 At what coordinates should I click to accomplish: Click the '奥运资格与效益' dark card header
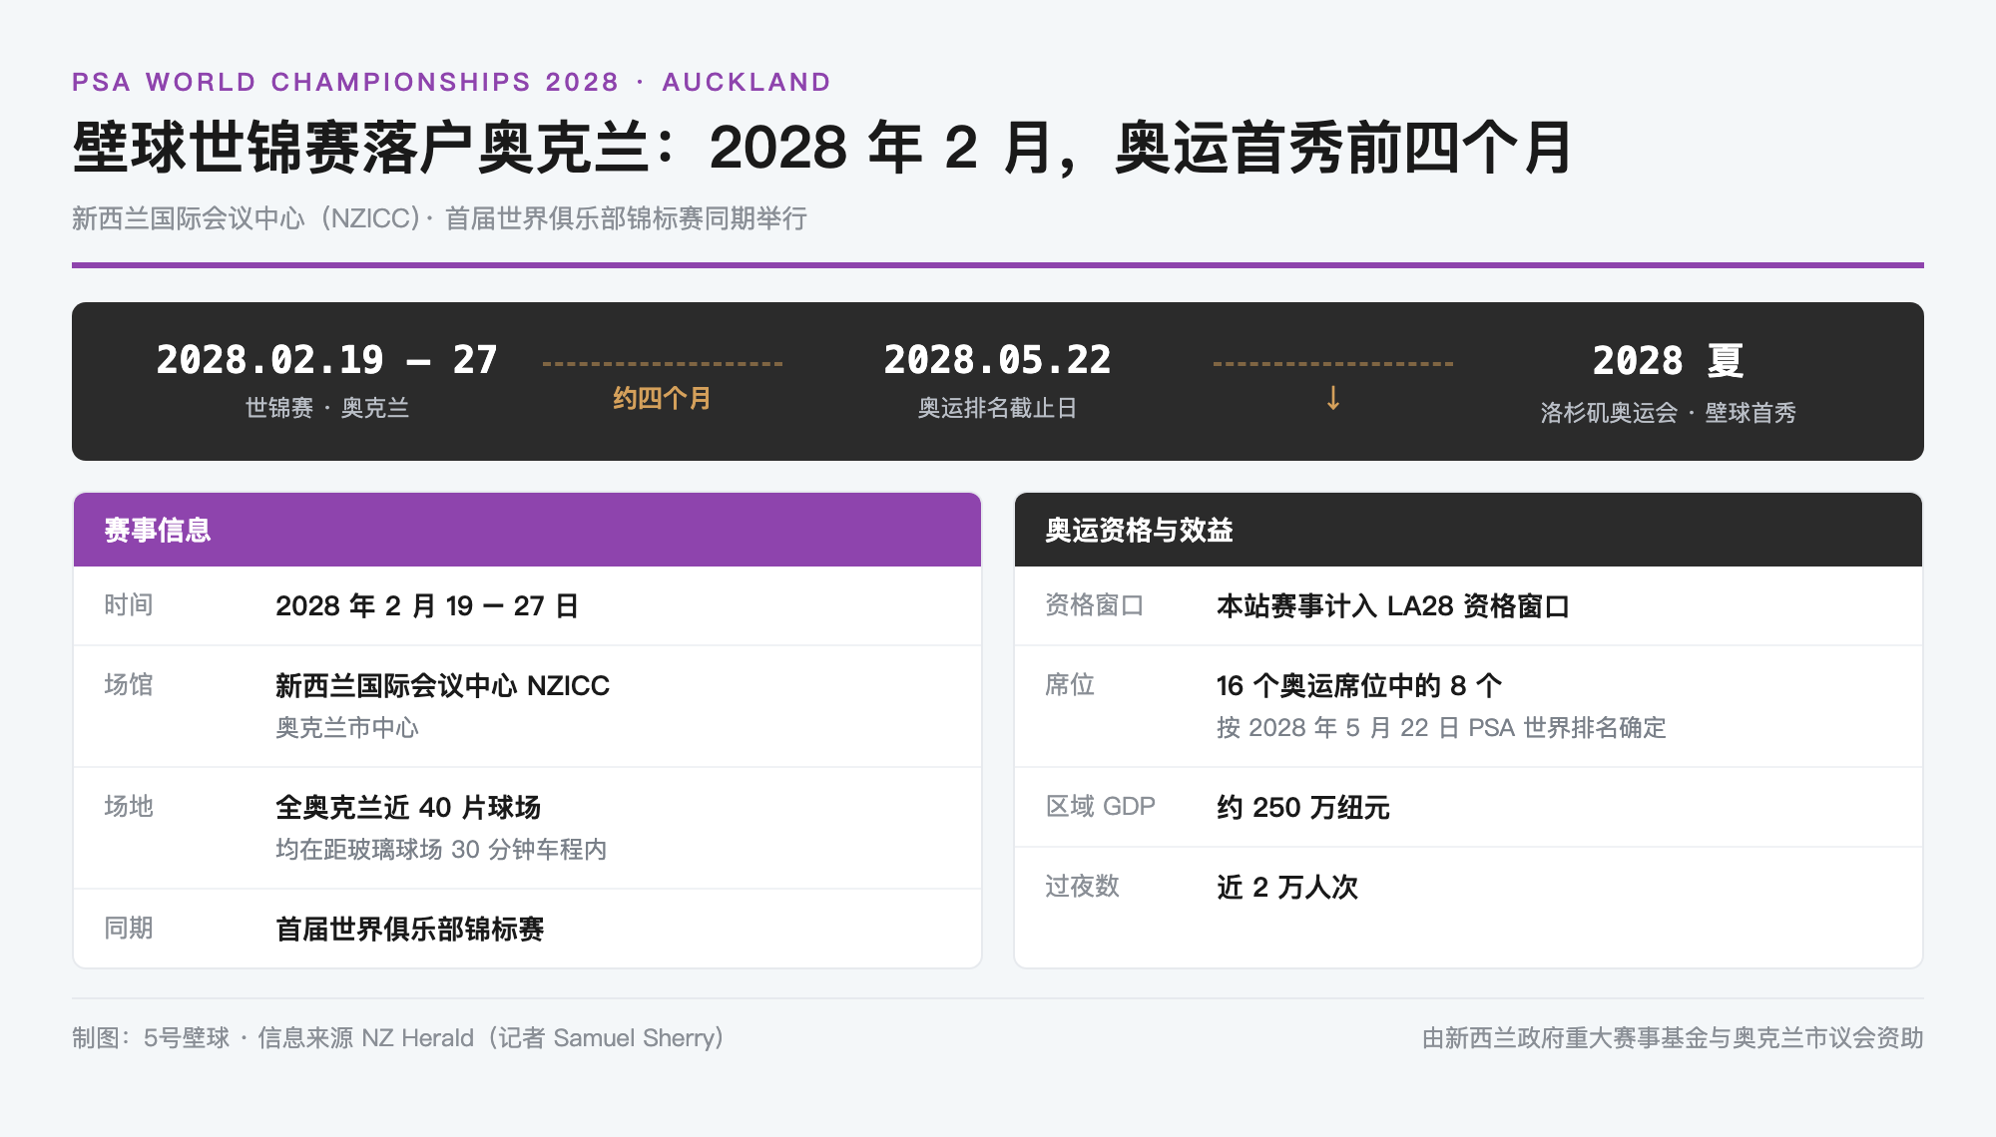[1468, 530]
